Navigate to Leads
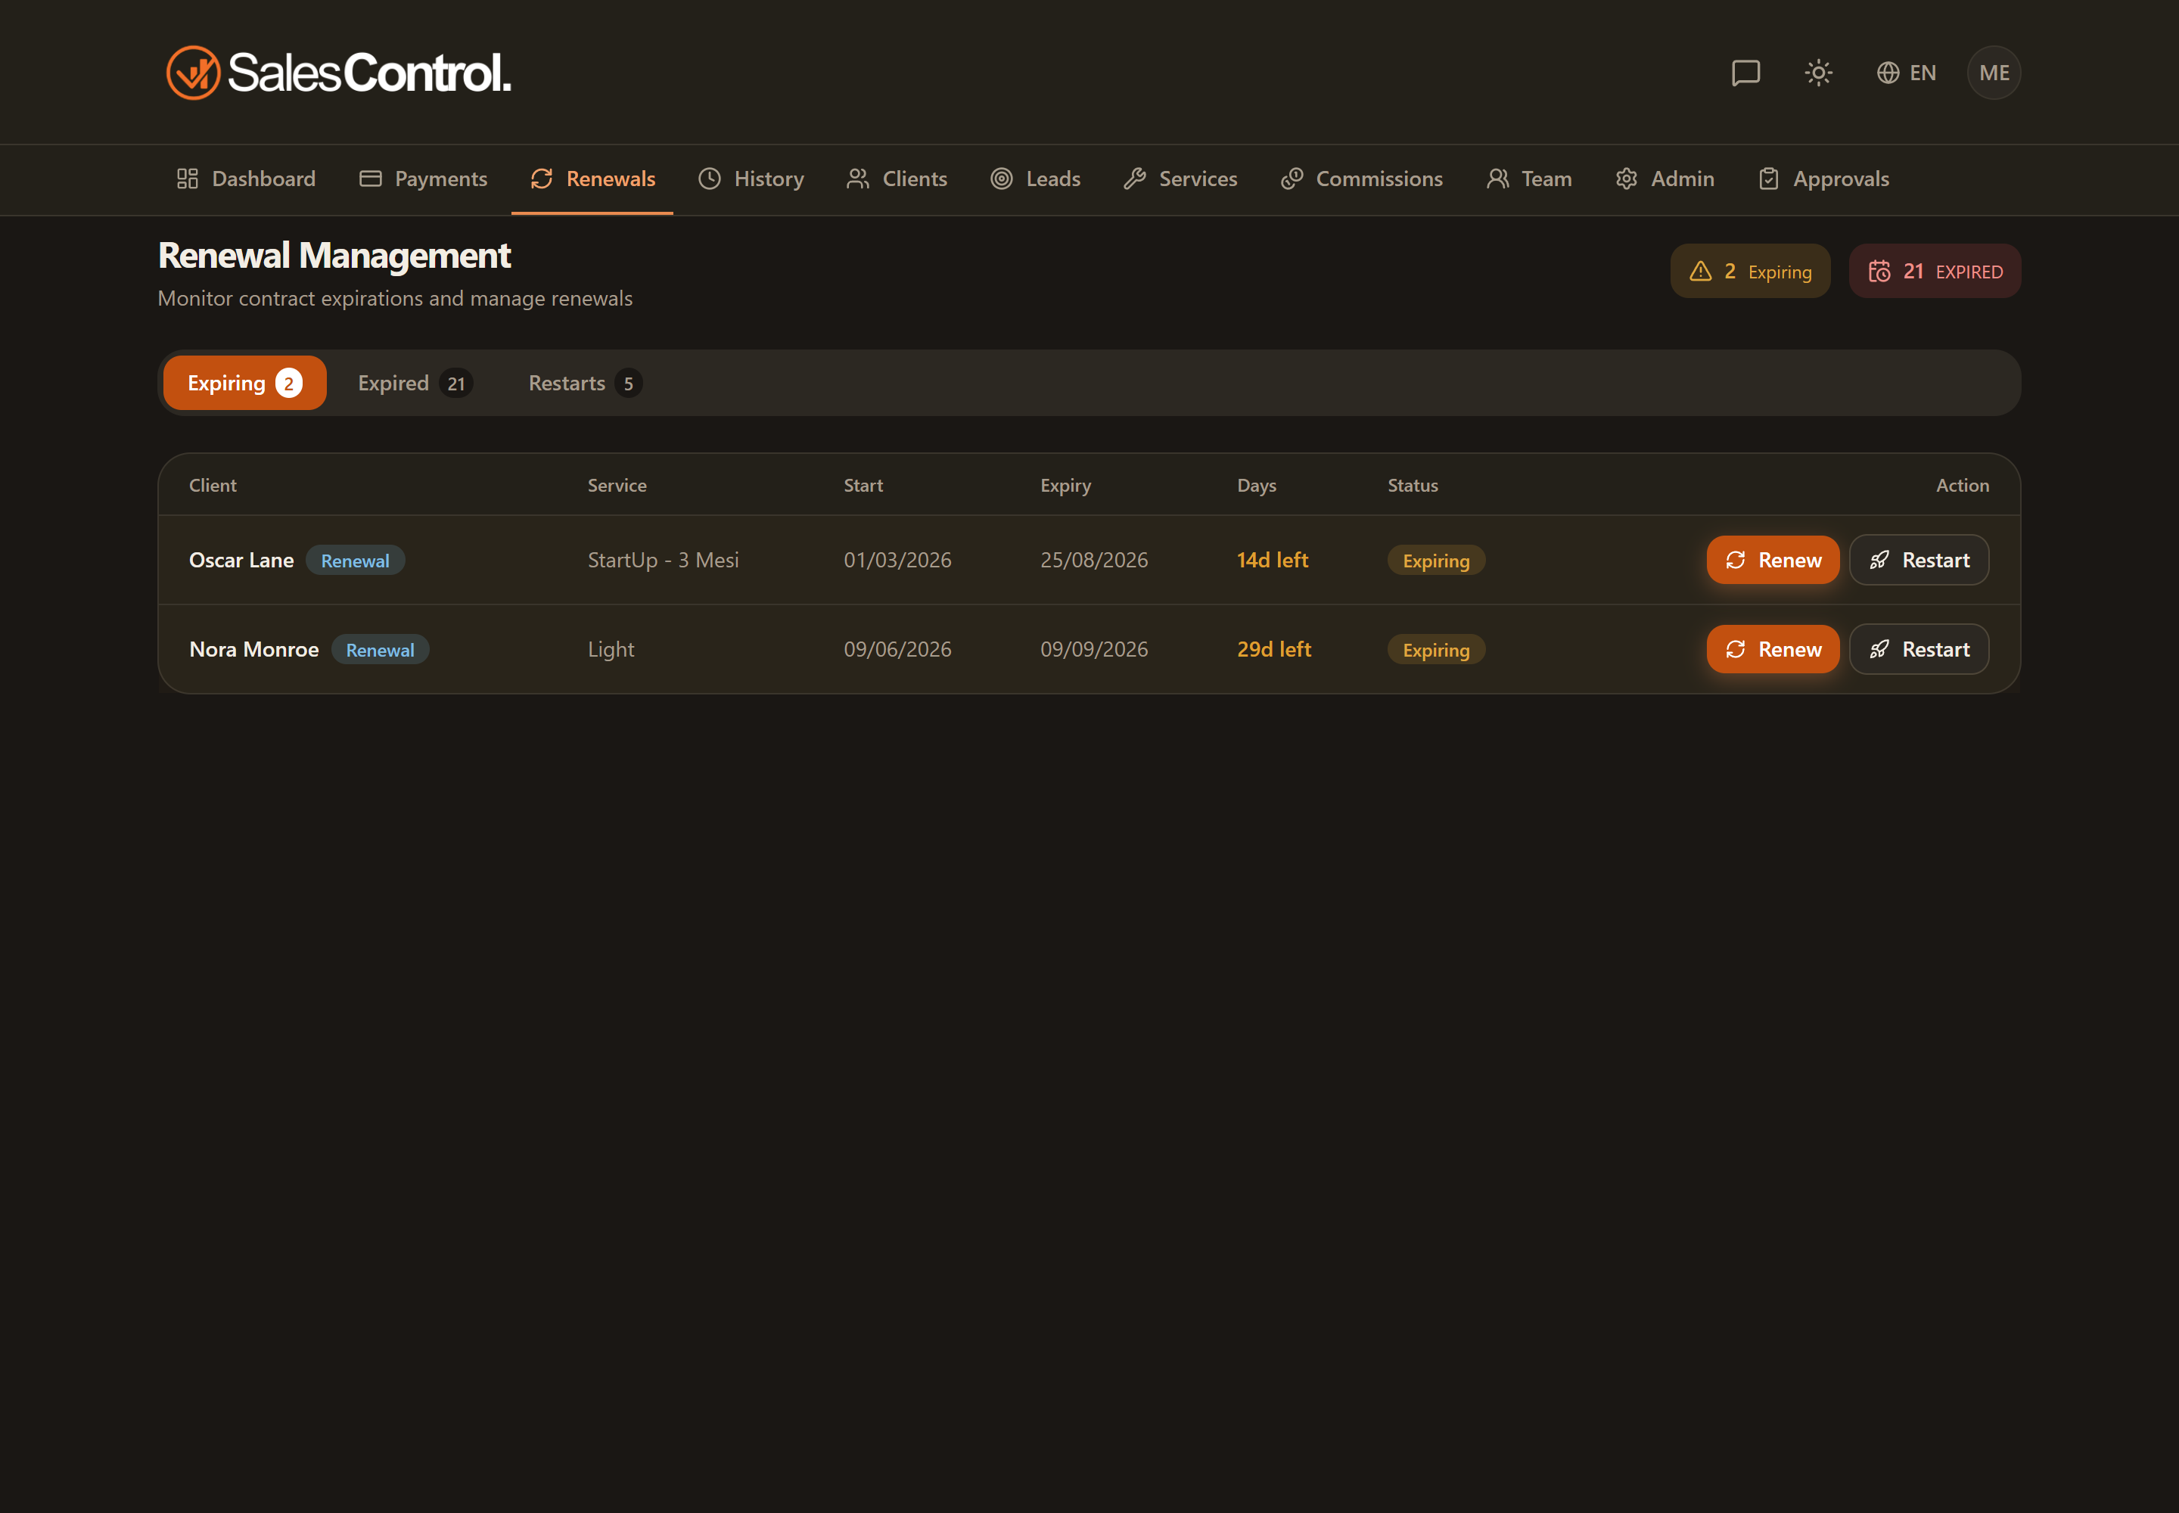The height and width of the screenshot is (1513, 2179). click(1034, 179)
